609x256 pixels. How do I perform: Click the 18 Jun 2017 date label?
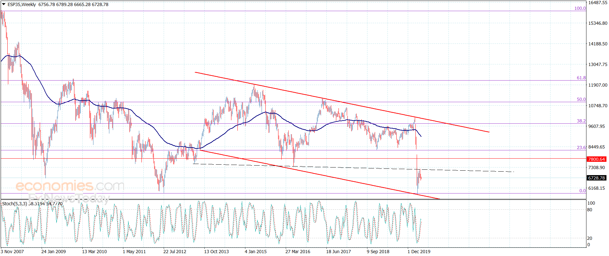pyautogui.click(x=339, y=252)
